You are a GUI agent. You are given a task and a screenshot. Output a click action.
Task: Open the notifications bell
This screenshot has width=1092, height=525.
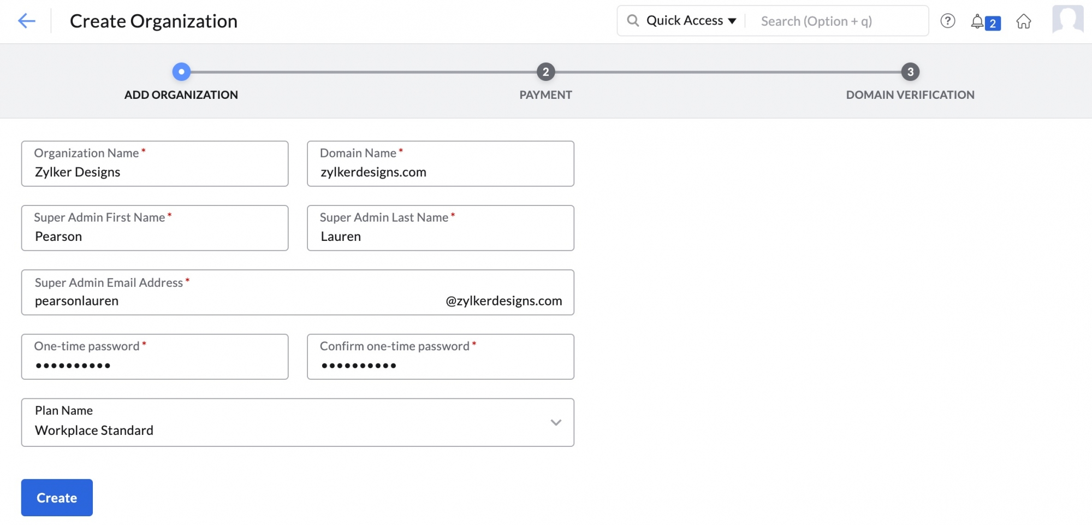click(x=977, y=22)
